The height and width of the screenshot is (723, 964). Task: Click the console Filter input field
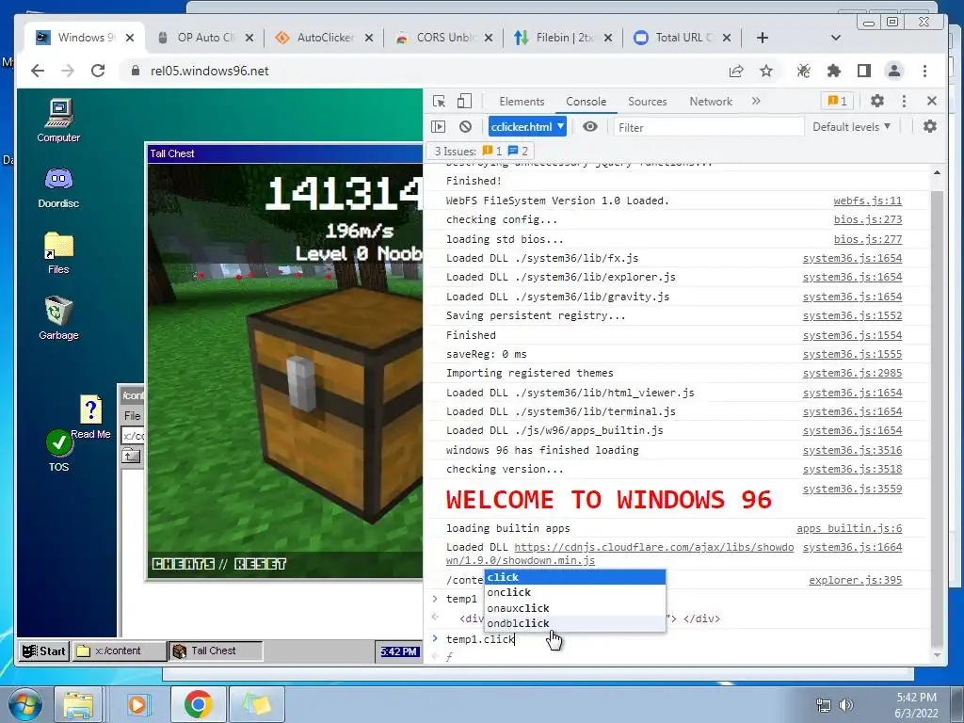point(708,127)
